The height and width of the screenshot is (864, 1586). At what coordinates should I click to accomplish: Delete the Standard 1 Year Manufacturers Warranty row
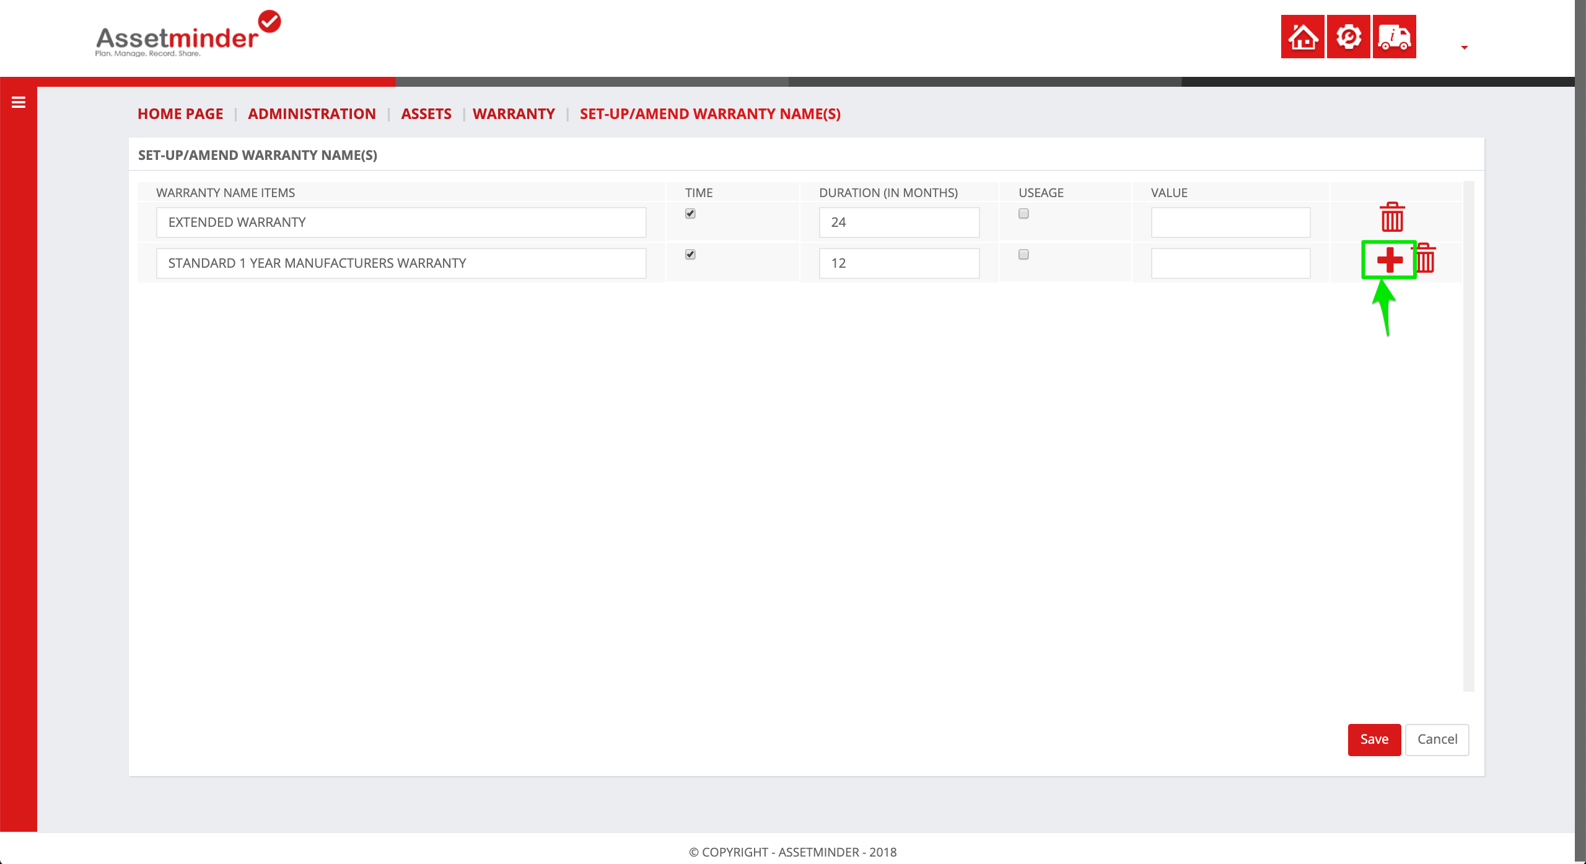pyautogui.click(x=1426, y=258)
